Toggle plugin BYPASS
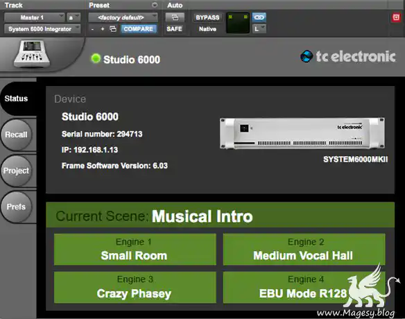Image resolution: width=405 pixels, height=319 pixels. tap(207, 17)
